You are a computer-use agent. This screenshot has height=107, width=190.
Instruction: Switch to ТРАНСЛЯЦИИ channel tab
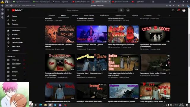tap(89, 15)
